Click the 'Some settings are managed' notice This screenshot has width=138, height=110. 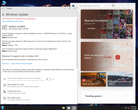[x=19, y=19]
